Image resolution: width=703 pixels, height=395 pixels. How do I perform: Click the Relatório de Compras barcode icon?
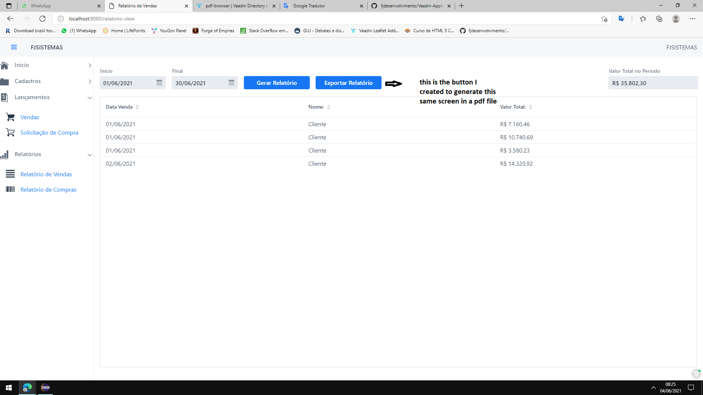pyautogui.click(x=10, y=189)
